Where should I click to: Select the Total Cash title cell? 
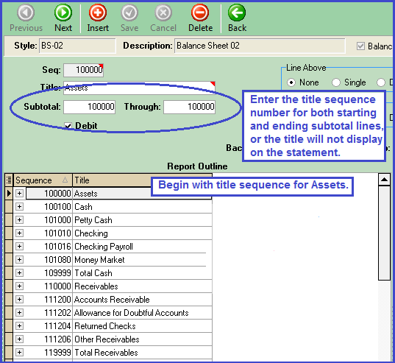click(x=142, y=272)
